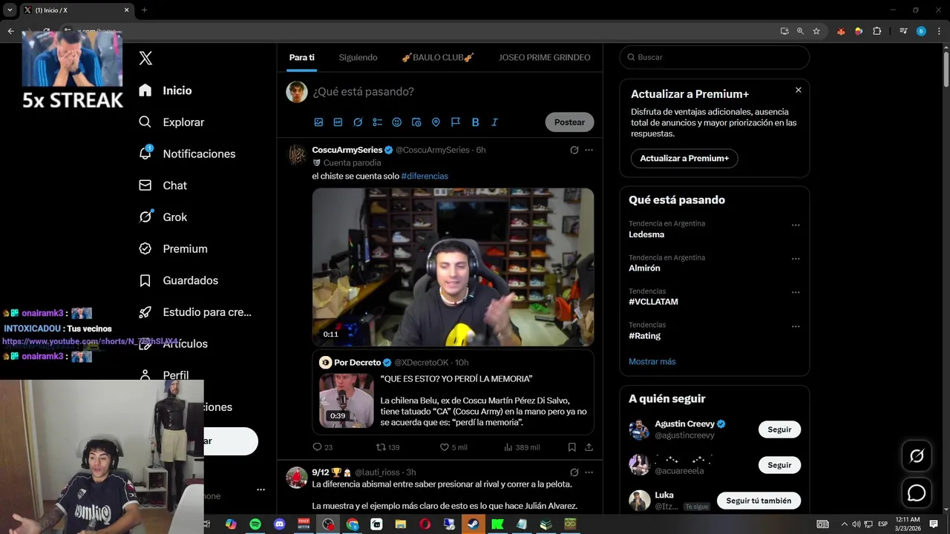
Task: Go to Inicio home page
Action: point(166,90)
